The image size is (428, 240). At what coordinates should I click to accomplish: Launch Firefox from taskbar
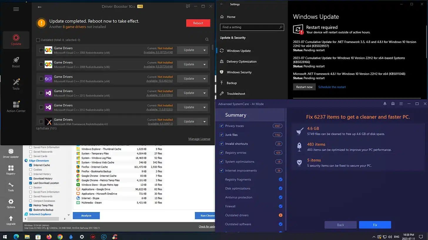click(x=49, y=236)
